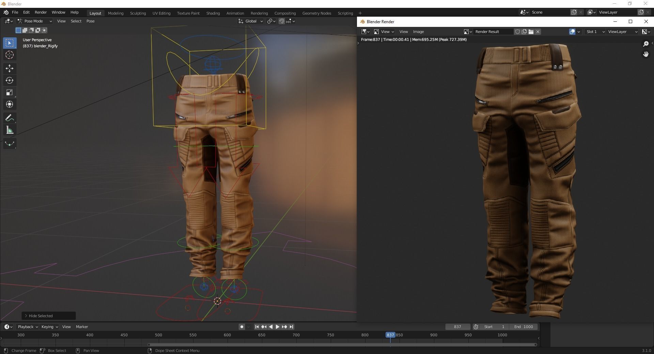Switch to the UV Editing workspace tab
Image resolution: width=654 pixels, height=354 pixels.
click(x=161, y=13)
